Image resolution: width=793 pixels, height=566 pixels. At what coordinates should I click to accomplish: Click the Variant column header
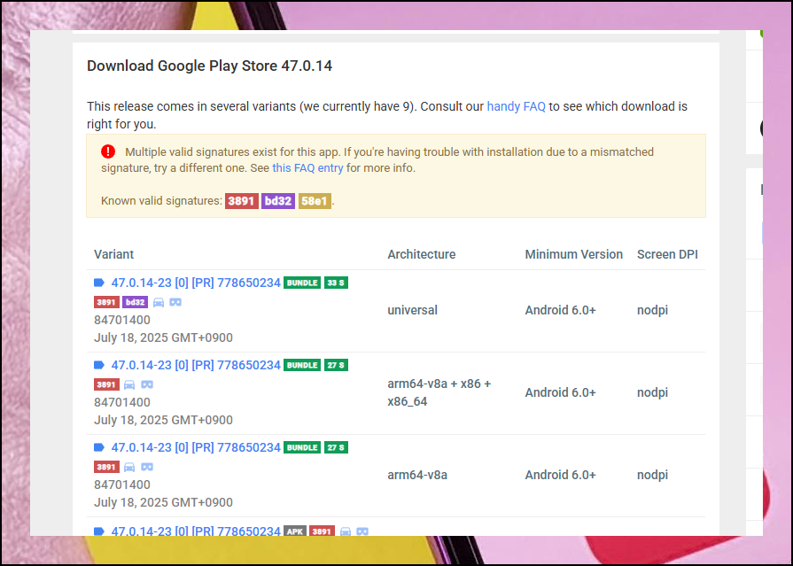(x=113, y=254)
